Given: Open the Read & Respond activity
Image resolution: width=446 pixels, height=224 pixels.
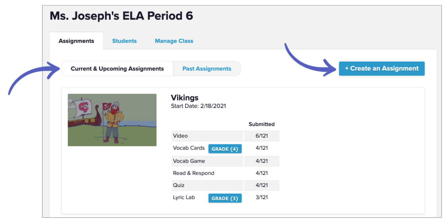Looking at the screenshot, I should point(193,173).
